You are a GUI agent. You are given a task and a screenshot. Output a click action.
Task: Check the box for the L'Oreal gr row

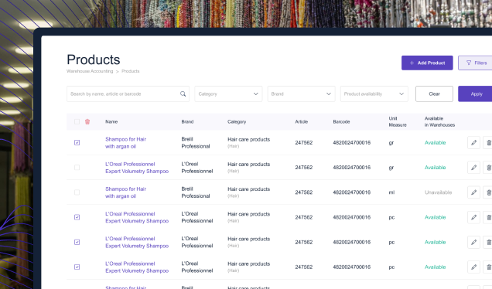[x=77, y=168]
